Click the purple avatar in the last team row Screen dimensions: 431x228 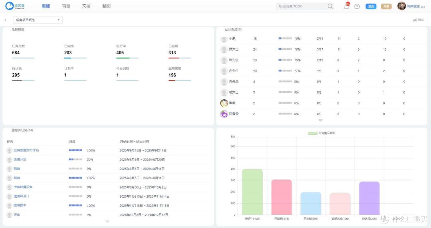click(x=224, y=114)
